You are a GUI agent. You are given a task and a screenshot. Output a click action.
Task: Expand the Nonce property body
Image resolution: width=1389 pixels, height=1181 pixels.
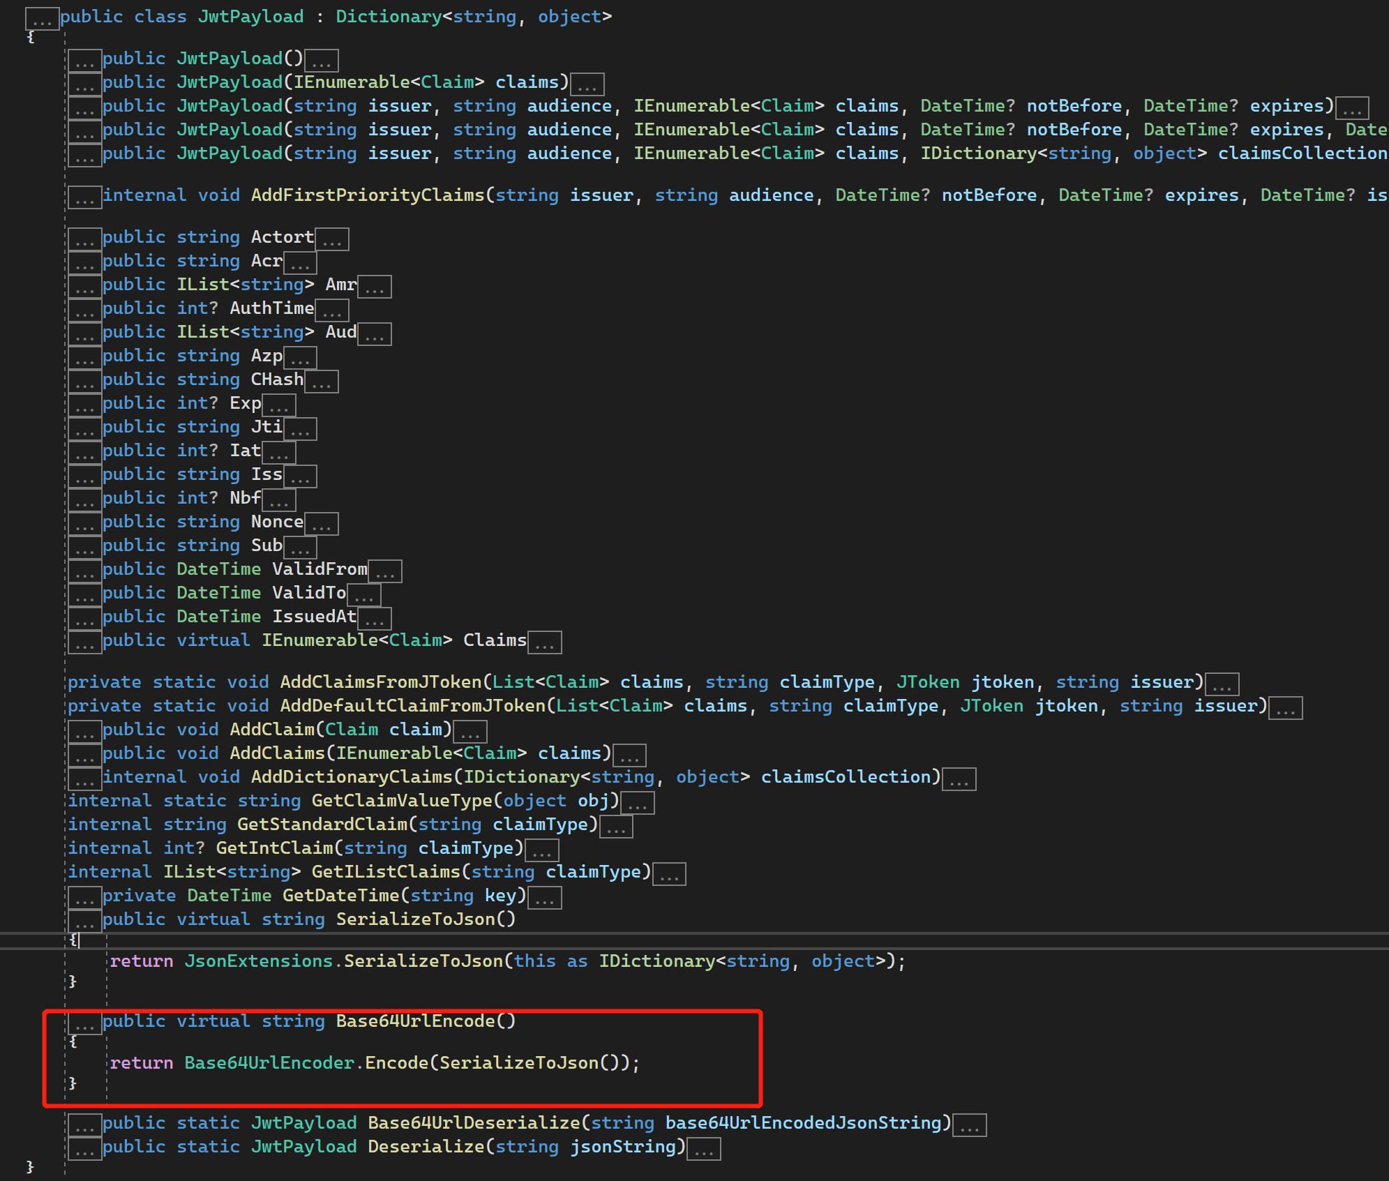point(322,524)
